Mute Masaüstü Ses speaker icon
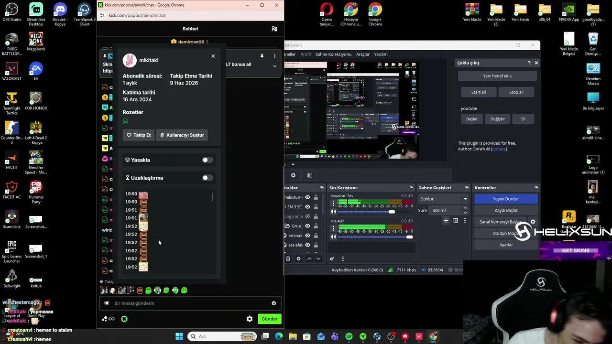612x344 pixels. 333,212
